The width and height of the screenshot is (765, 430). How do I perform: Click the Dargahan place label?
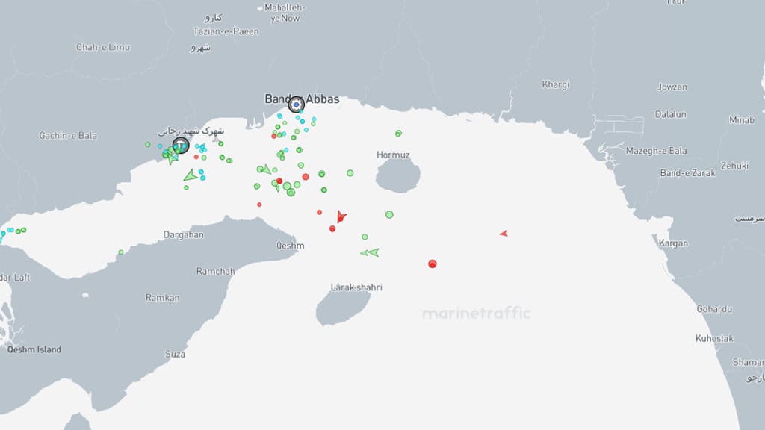pos(183,234)
